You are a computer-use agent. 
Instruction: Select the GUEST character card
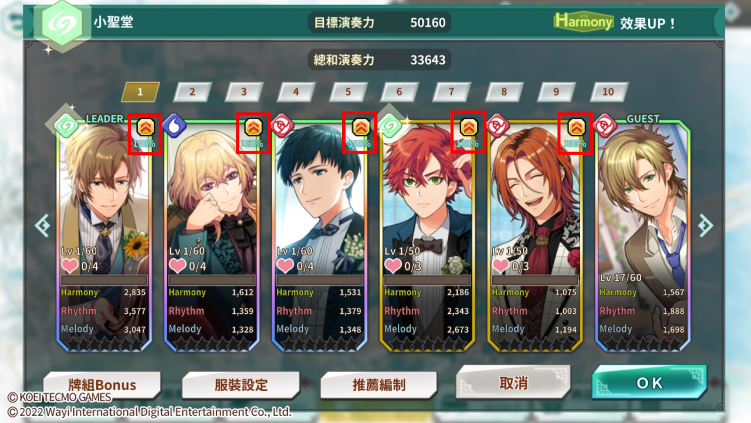tap(642, 235)
